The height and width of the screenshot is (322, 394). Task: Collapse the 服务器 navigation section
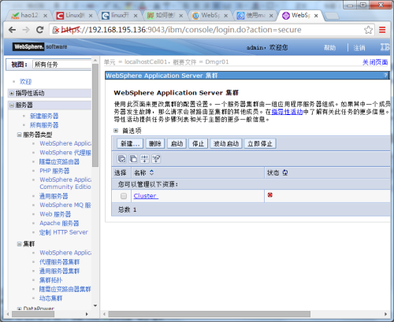(12, 105)
